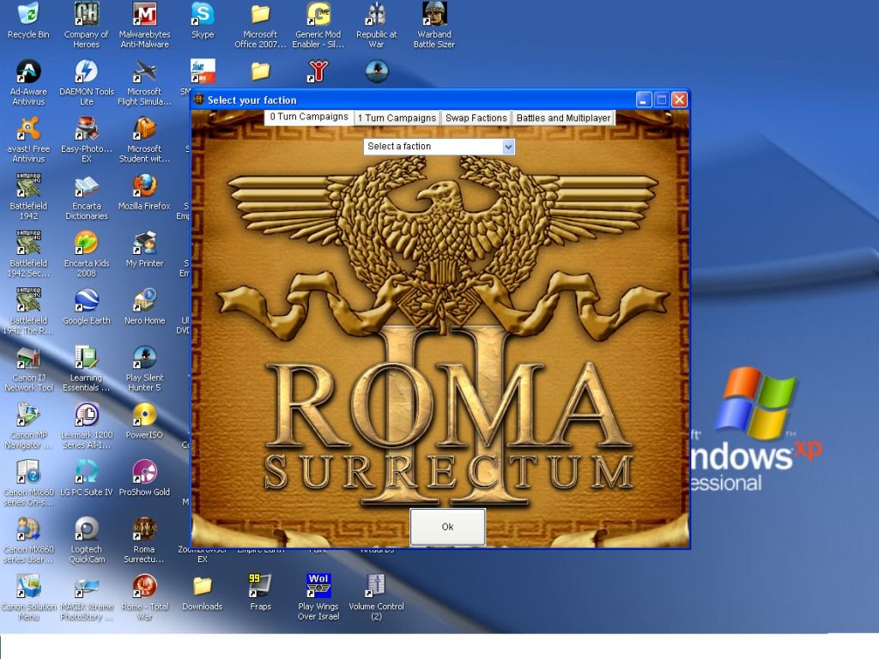Launch the Warband Battle Sizer icon
The image size is (879, 659).
click(434, 15)
